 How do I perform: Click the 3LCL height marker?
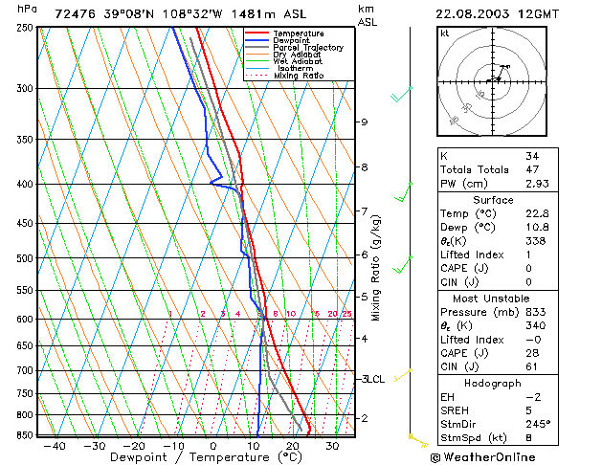pos(373,380)
